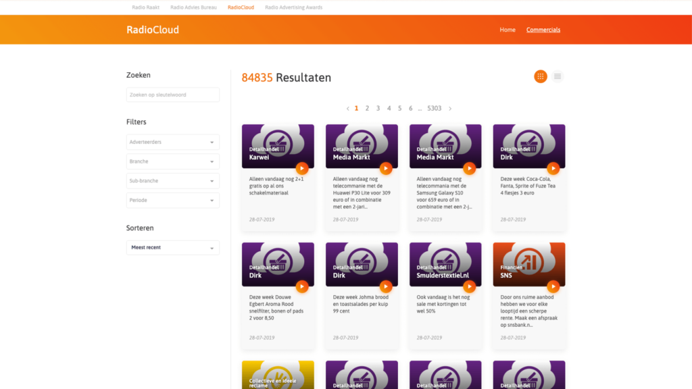This screenshot has height=389, width=692.
Task: Switch to grid view layout
Action: coord(540,76)
